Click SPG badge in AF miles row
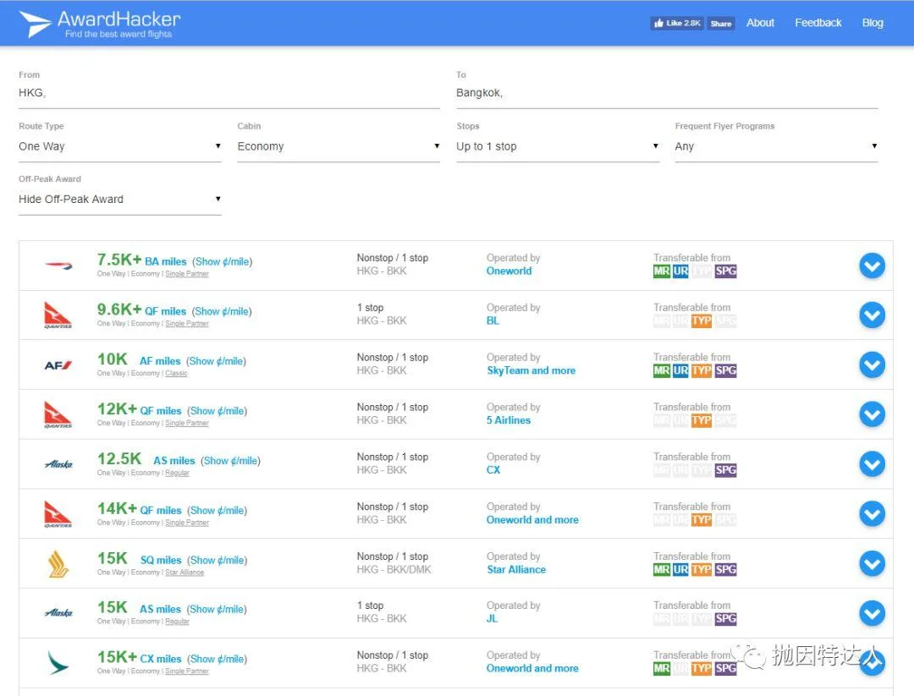Viewport: 914px width, 696px height. pos(726,370)
